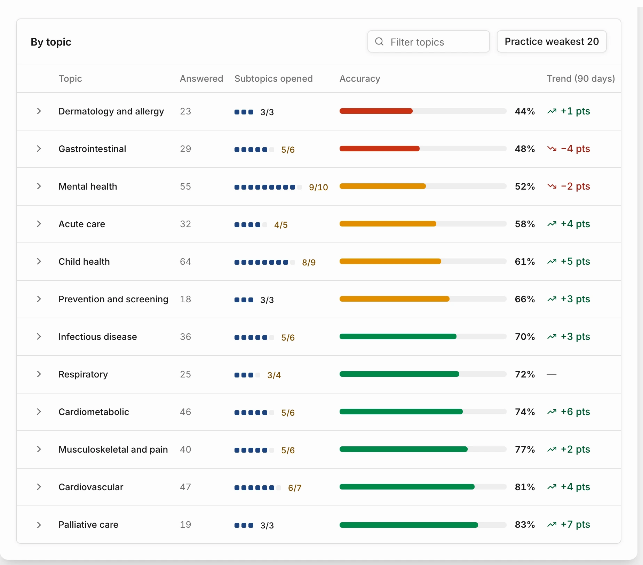This screenshot has width=643, height=565.
Task: Click the +7 pts trend value
Action: tap(575, 525)
